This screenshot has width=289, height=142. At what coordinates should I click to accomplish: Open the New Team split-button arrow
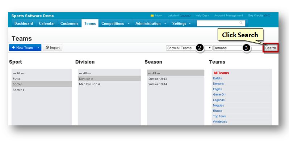coord(38,48)
